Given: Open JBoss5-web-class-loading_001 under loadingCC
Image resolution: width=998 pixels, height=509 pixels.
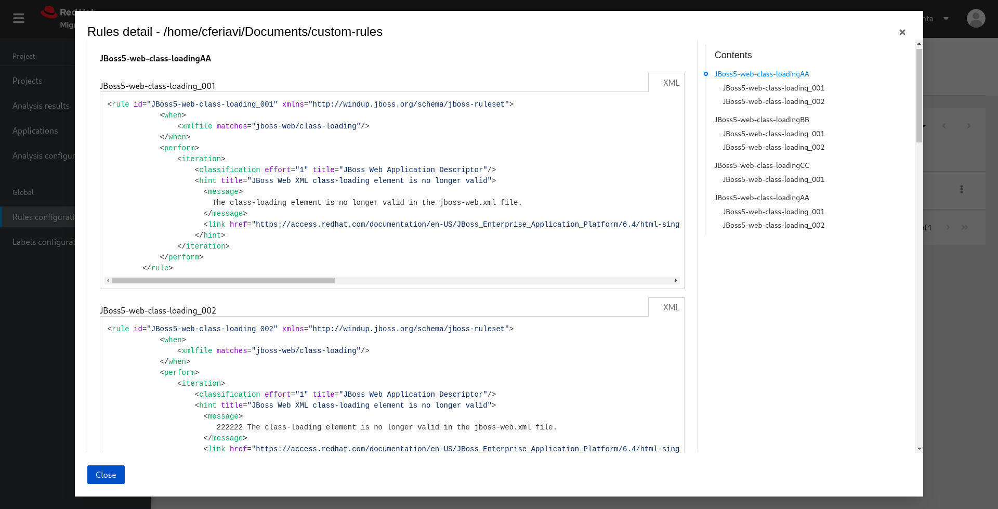Looking at the screenshot, I should click(x=773, y=179).
